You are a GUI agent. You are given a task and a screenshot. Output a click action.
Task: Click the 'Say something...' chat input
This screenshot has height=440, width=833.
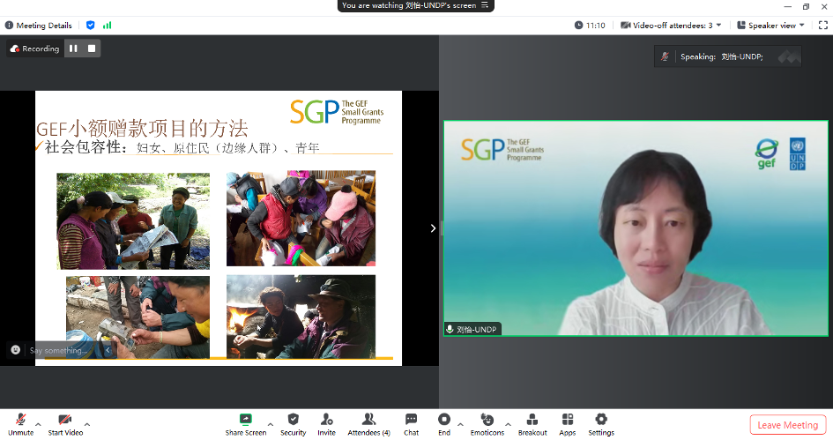(60, 350)
